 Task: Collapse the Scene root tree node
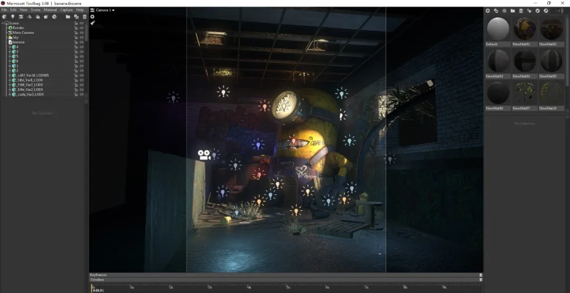pos(4,23)
